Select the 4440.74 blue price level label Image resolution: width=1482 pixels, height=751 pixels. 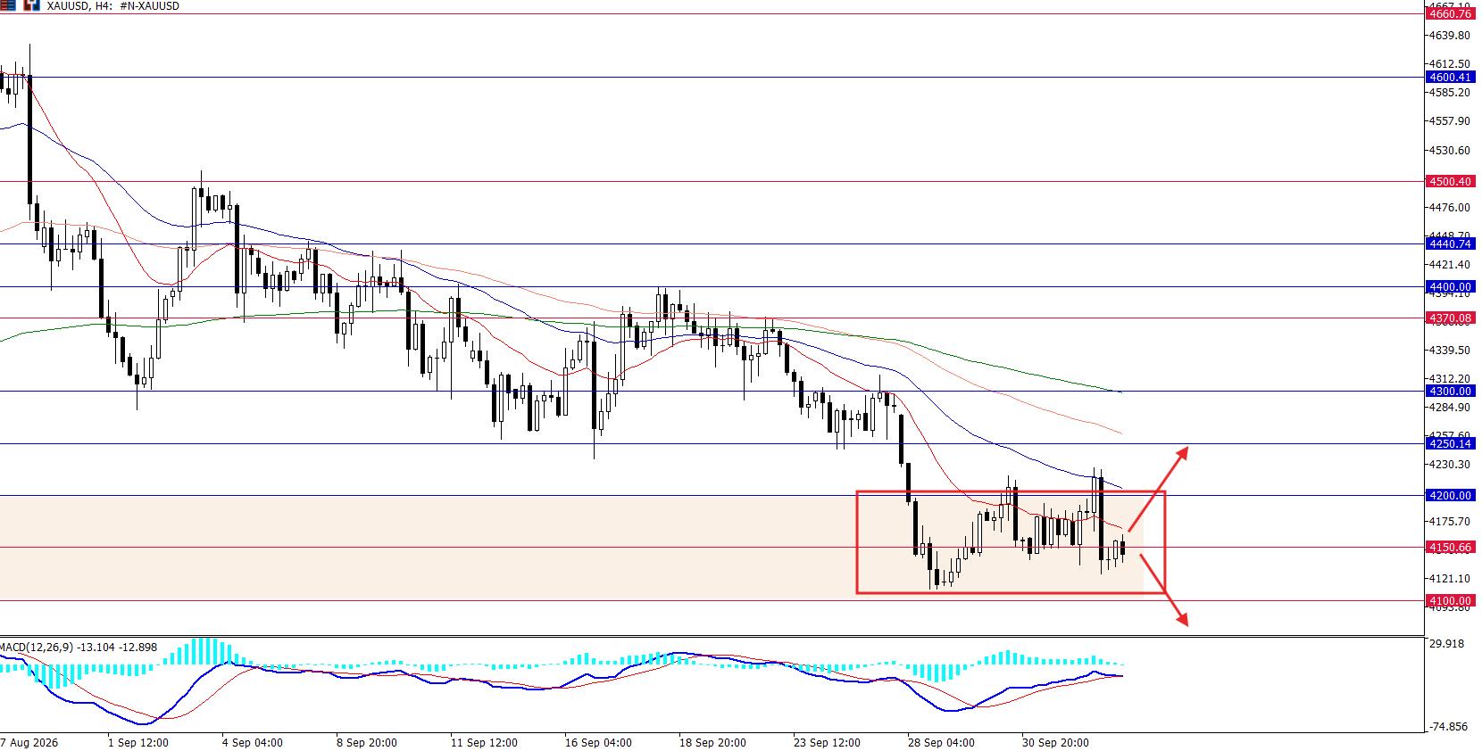tap(1450, 244)
